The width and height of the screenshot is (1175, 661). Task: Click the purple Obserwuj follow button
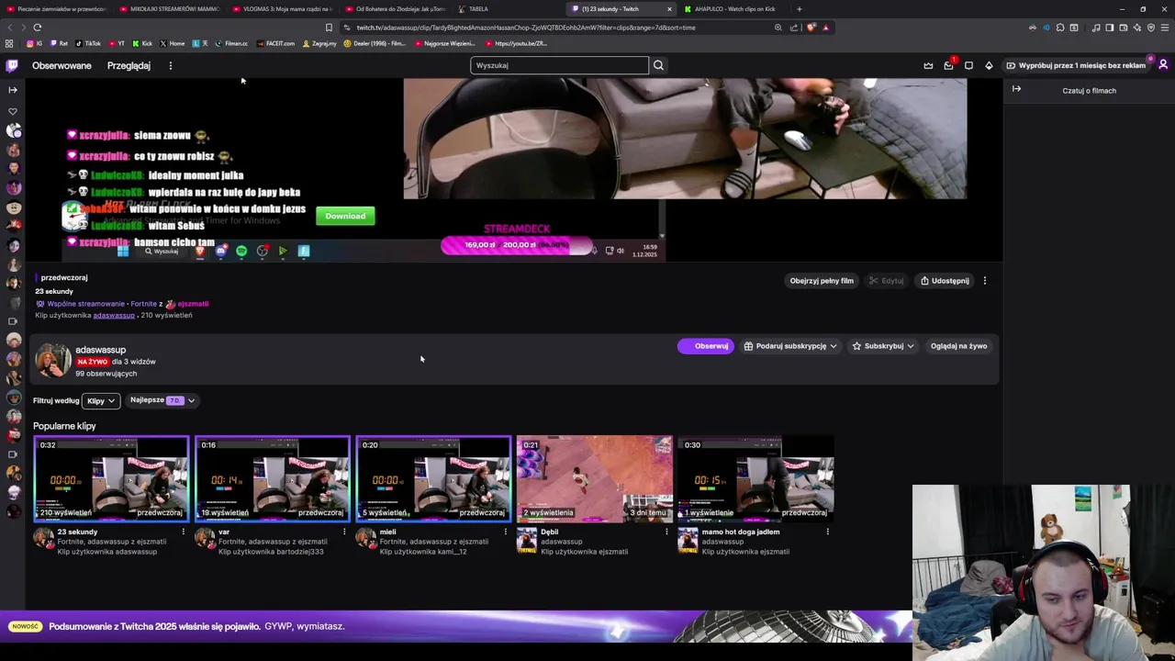pyautogui.click(x=705, y=346)
